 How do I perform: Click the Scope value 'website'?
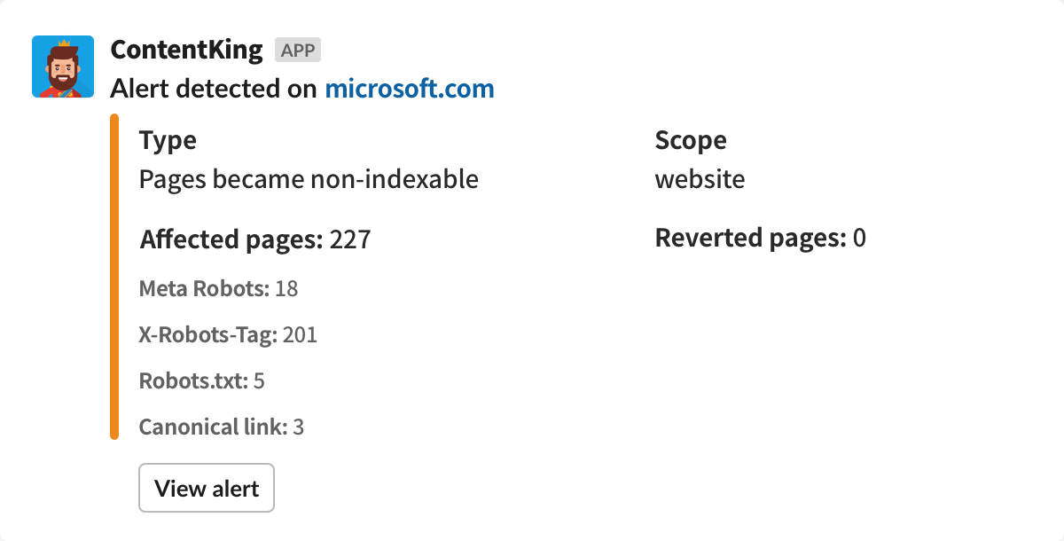[x=700, y=180]
